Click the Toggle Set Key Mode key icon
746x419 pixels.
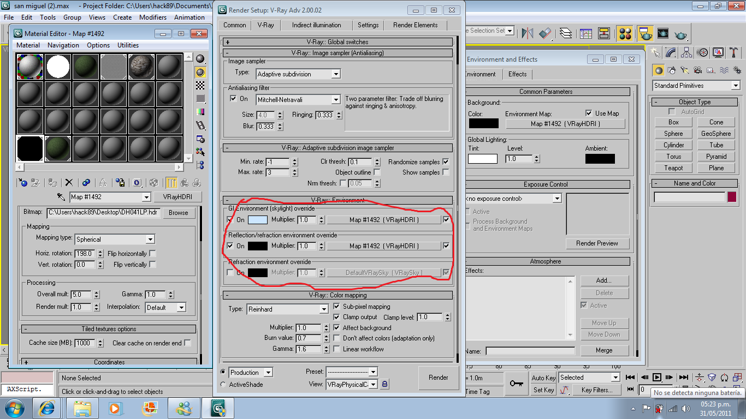coord(516,384)
